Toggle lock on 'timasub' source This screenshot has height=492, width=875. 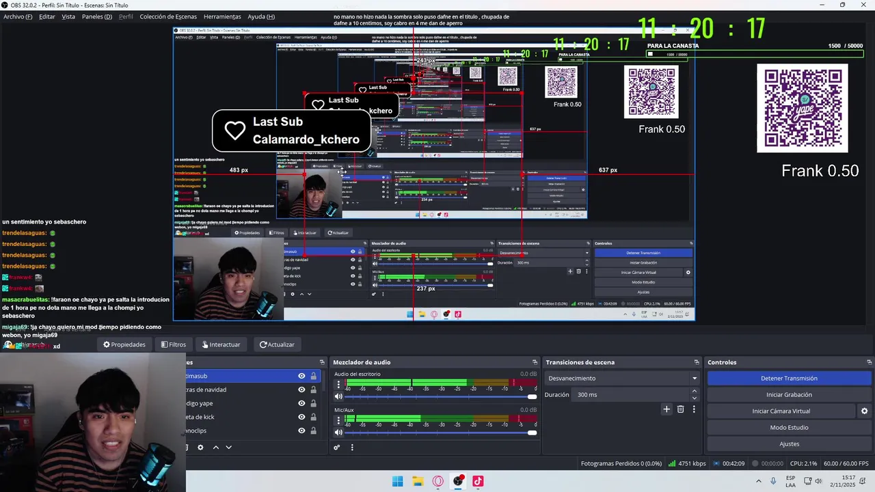point(314,376)
